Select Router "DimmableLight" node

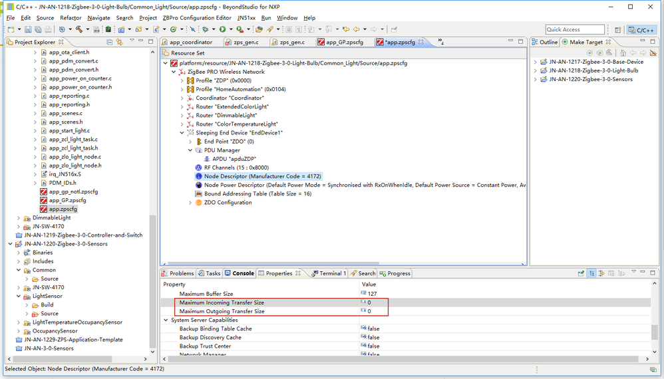coord(226,116)
